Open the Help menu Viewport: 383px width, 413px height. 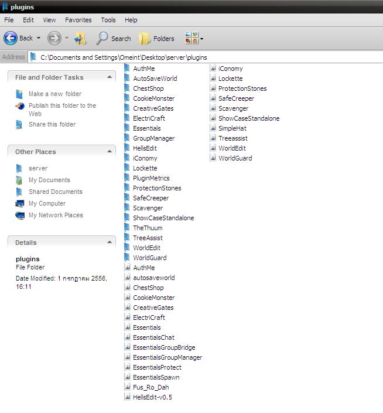coord(131,20)
